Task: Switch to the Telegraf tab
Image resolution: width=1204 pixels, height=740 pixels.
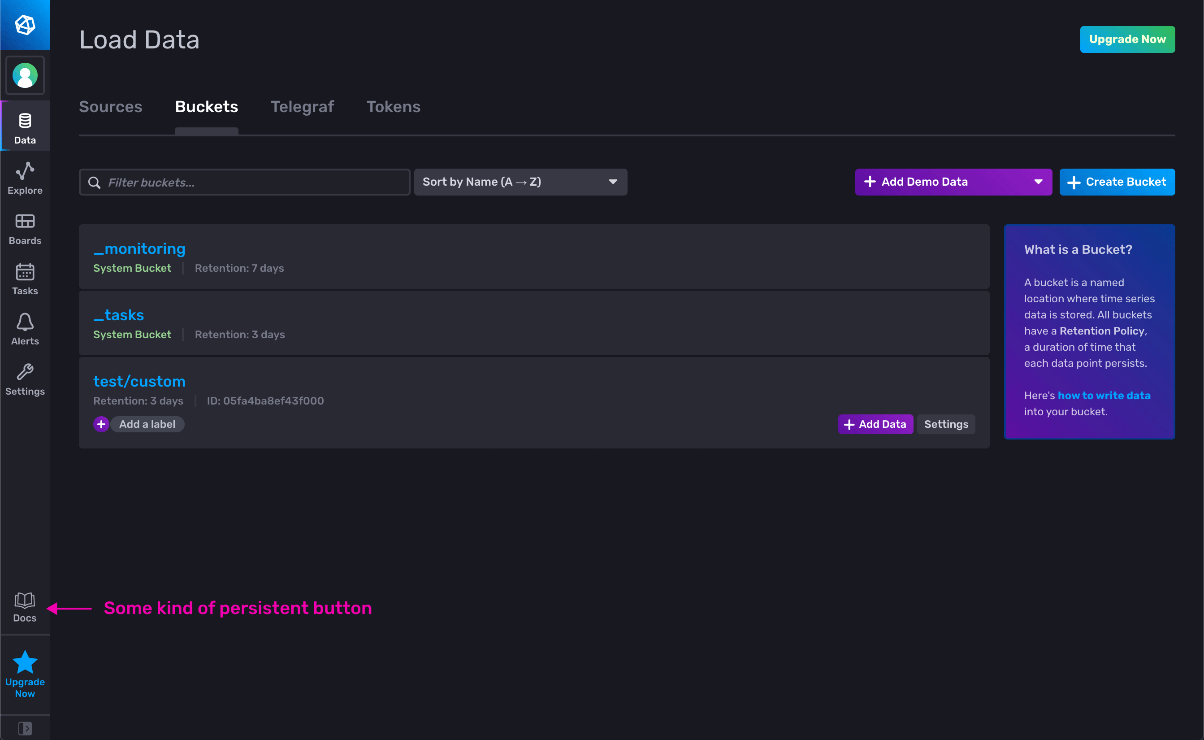Action: [302, 107]
